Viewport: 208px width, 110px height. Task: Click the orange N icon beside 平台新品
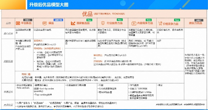click(x=19, y=23)
